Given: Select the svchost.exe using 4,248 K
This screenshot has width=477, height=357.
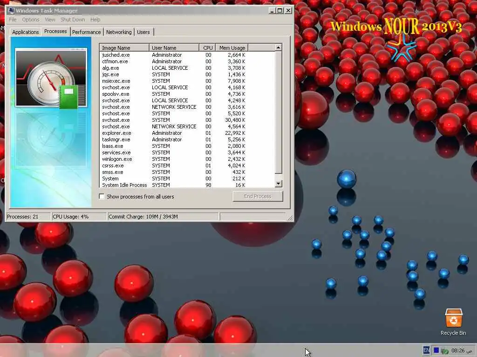Looking at the screenshot, I should pos(187,100).
